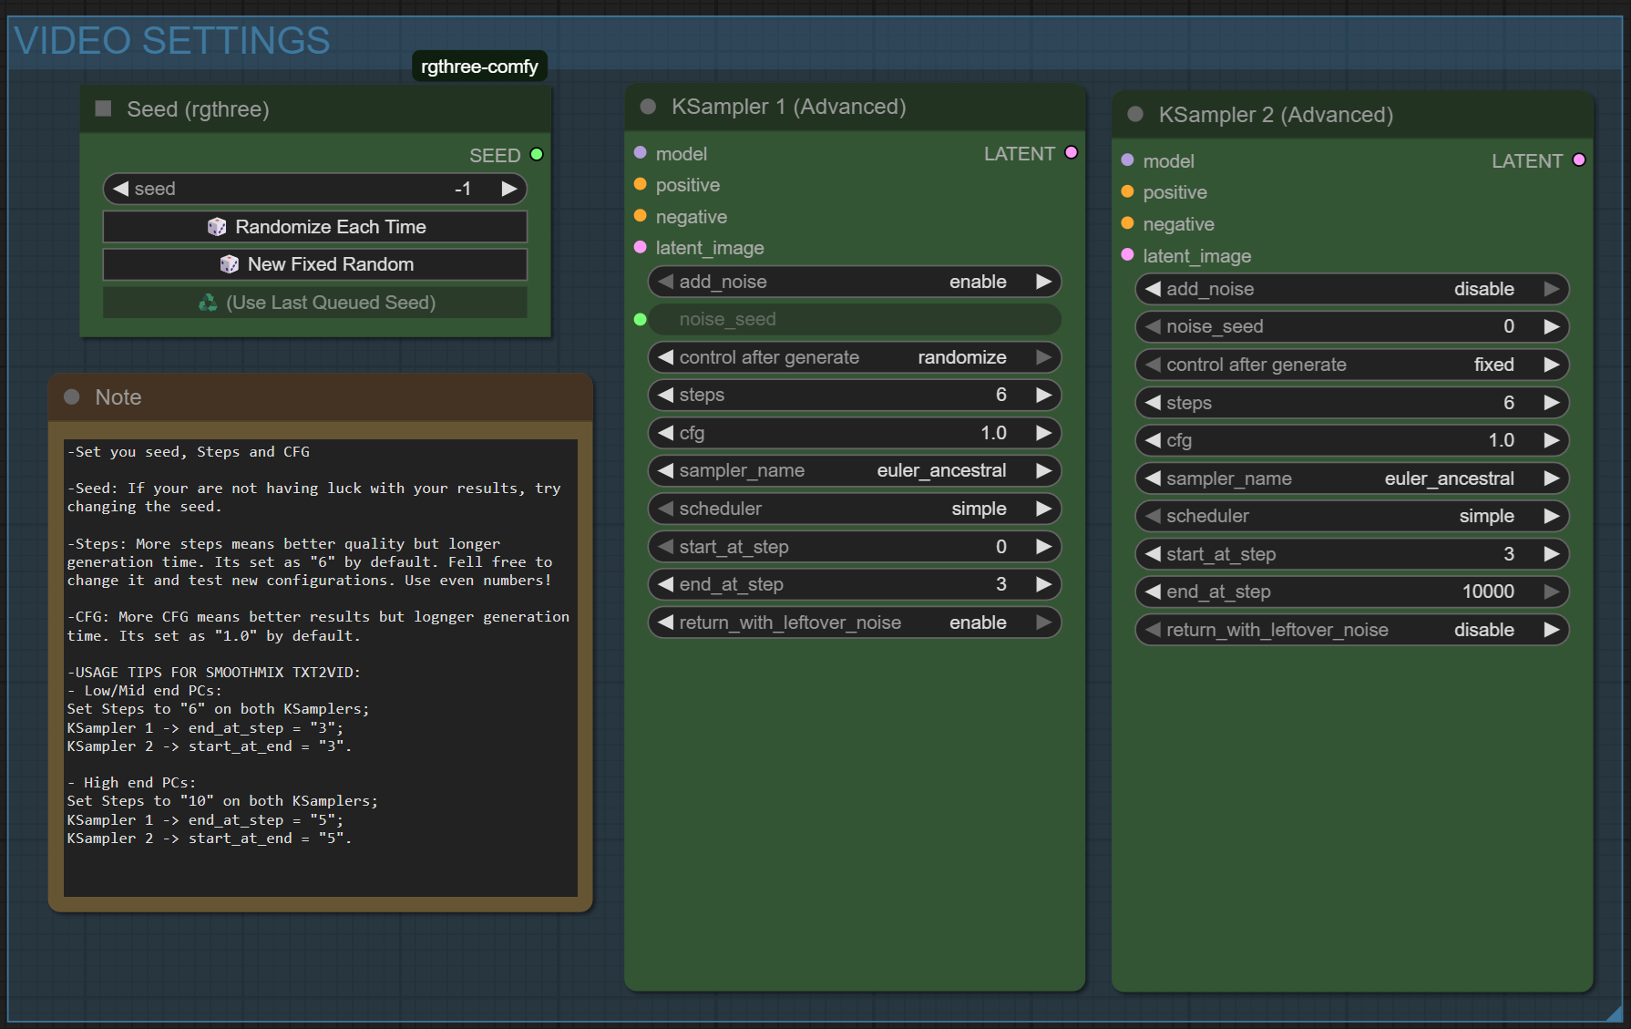Click the SEED output connector dot

tap(537, 155)
